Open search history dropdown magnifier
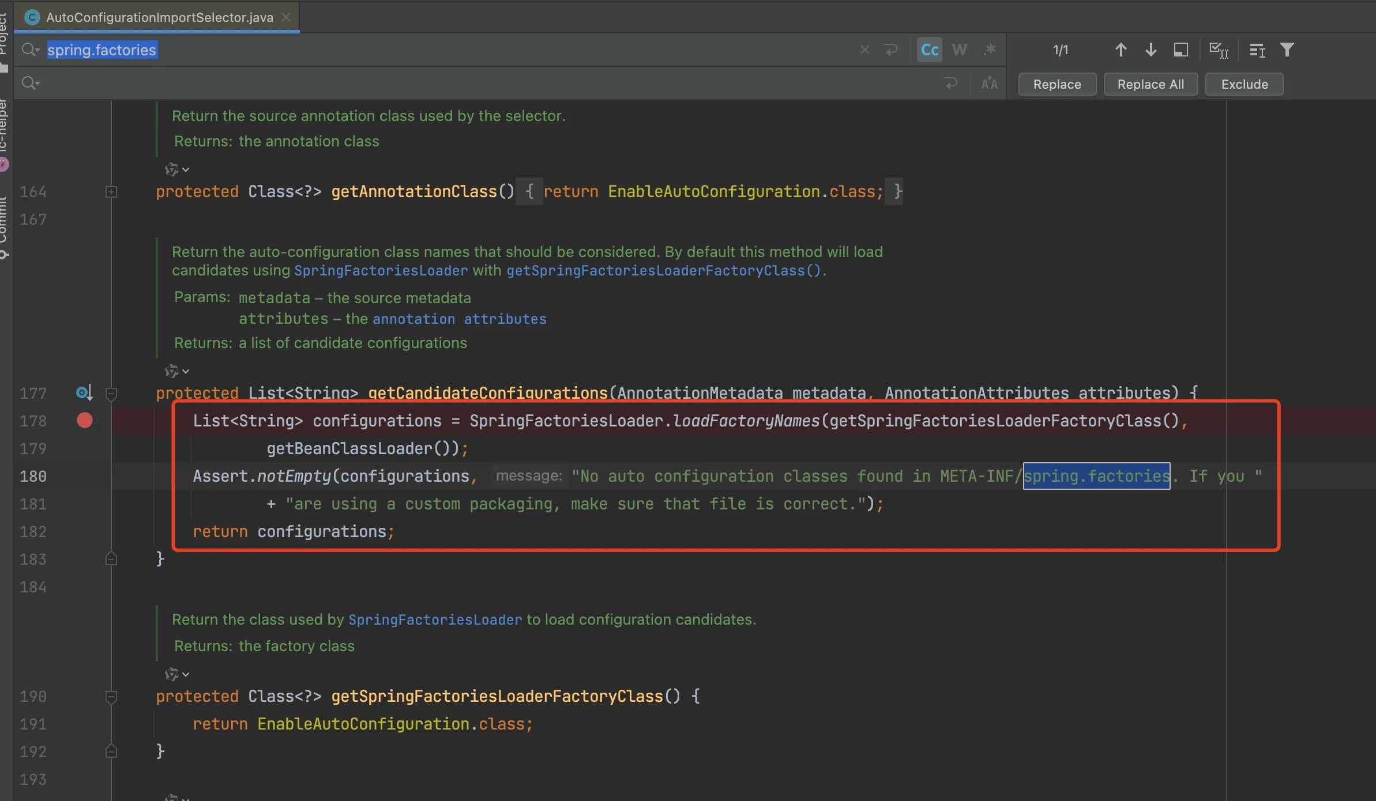 coord(30,50)
